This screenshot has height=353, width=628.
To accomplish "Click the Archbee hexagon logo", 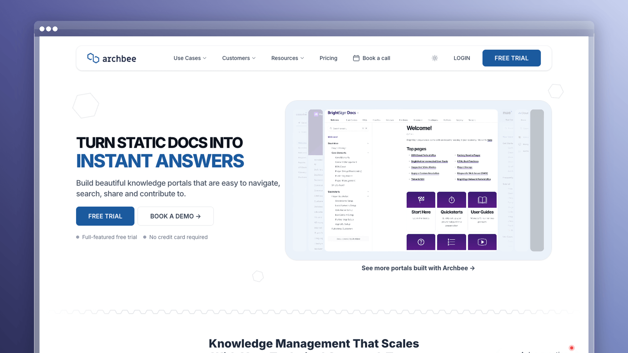I will [93, 58].
